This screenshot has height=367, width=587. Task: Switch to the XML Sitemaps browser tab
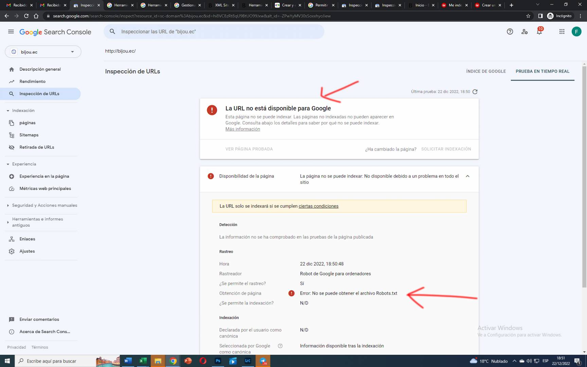tap(221, 5)
